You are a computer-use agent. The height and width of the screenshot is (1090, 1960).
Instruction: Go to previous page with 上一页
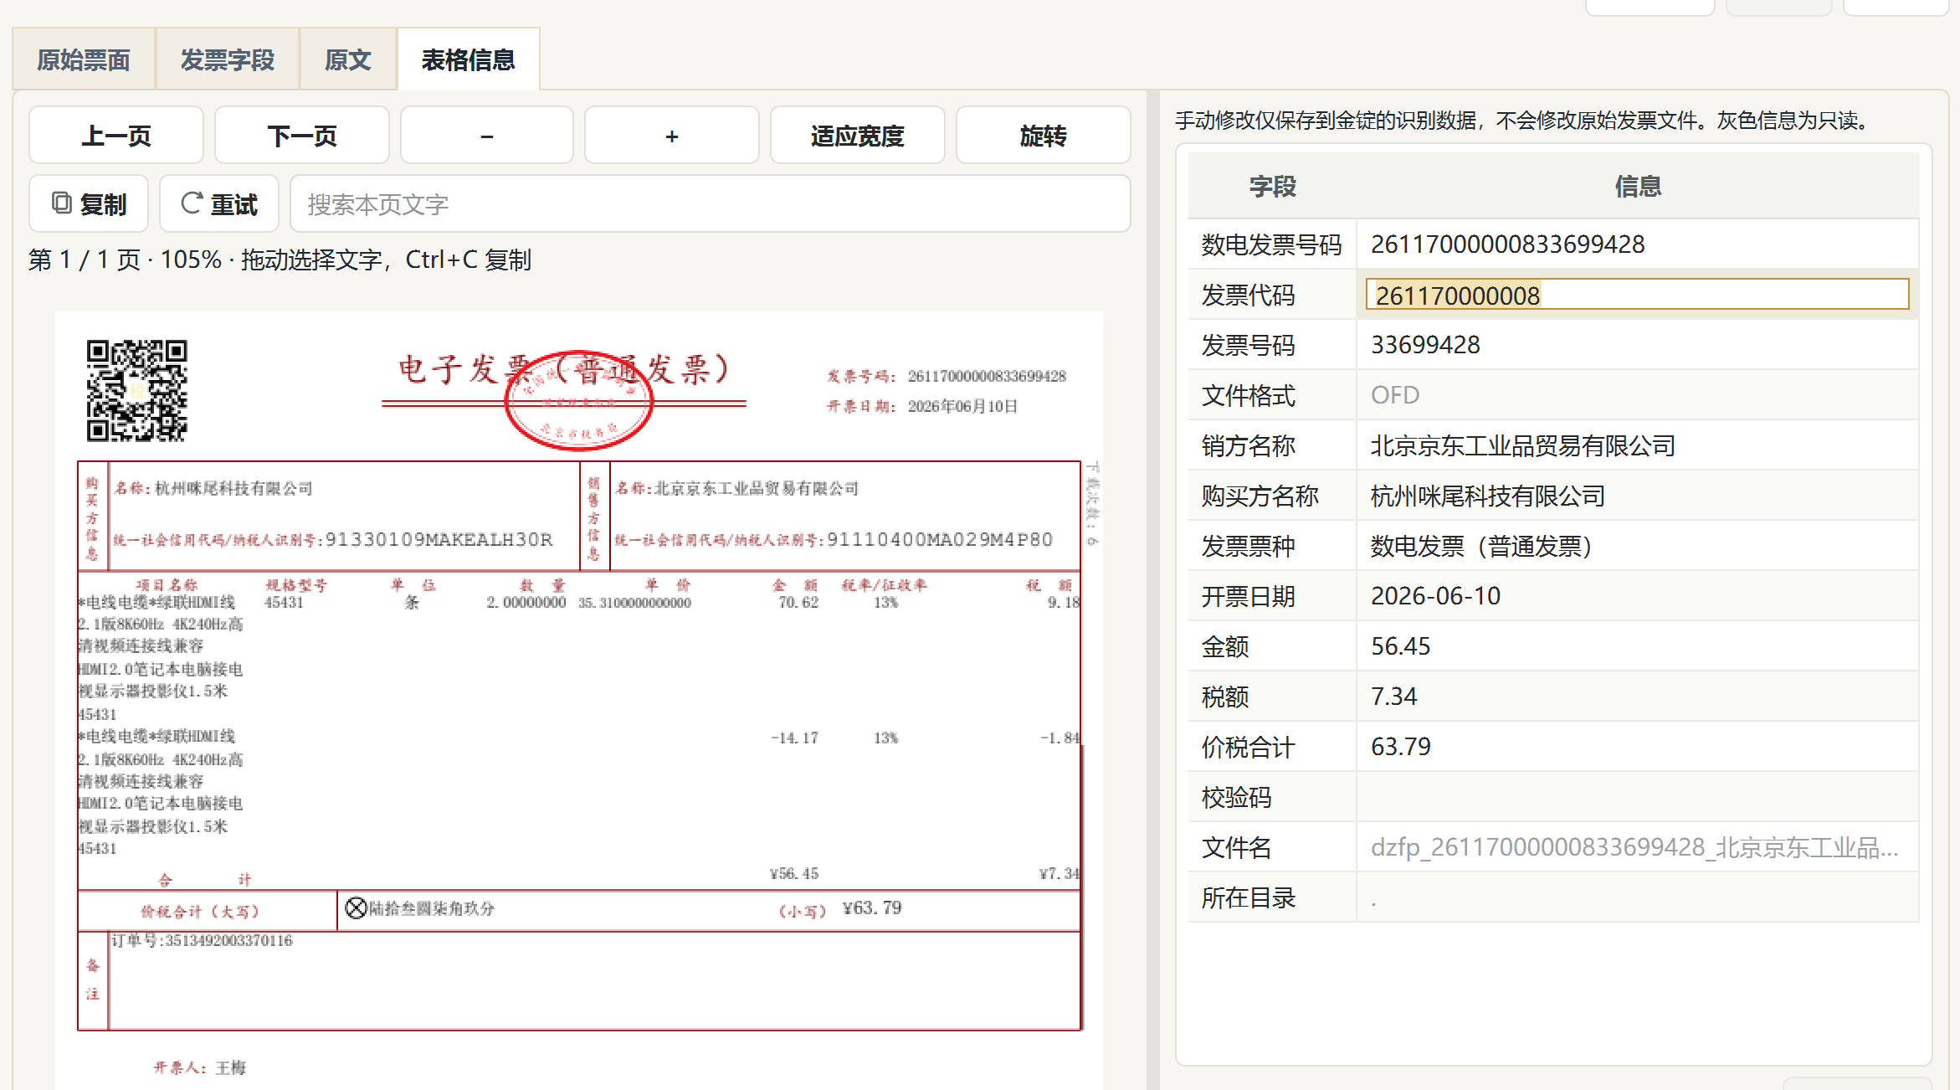pos(116,135)
